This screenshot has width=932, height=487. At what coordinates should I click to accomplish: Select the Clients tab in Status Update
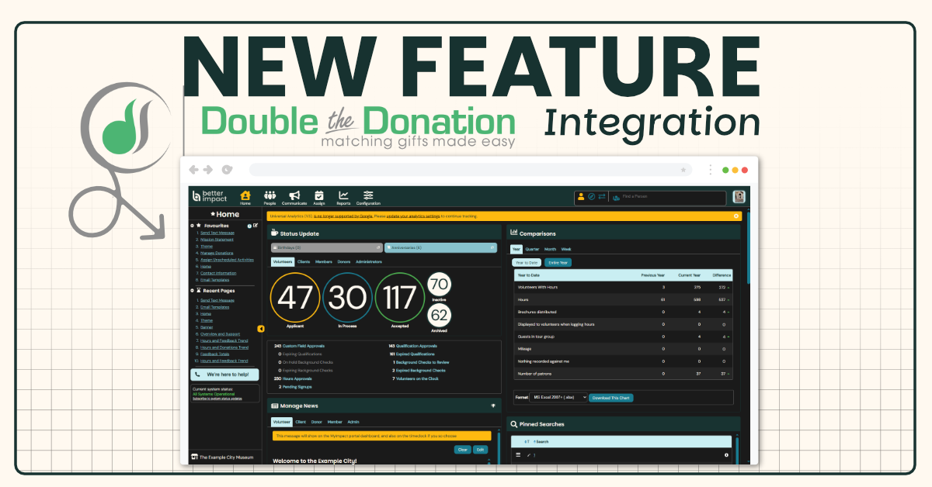[304, 262]
